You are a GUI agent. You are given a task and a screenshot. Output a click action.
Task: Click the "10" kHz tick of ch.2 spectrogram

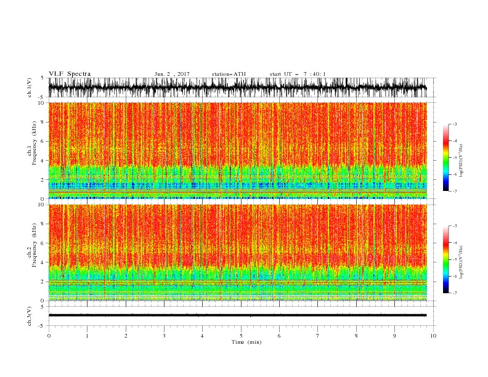coord(41,205)
